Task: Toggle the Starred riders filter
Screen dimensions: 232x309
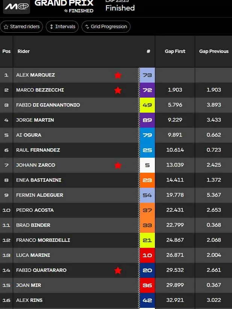Action: pyautogui.click(x=21, y=27)
